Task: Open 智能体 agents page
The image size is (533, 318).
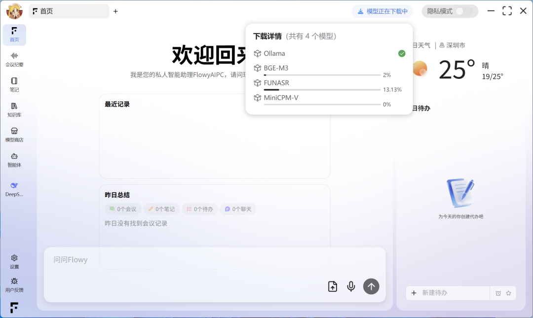Action: click(14, 160)
